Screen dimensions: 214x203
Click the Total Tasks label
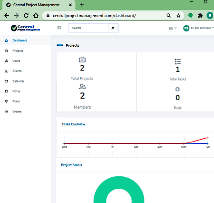(177, 79)
